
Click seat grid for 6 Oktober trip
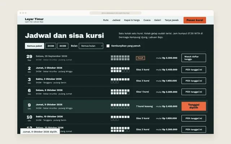(x=120, y=92)
